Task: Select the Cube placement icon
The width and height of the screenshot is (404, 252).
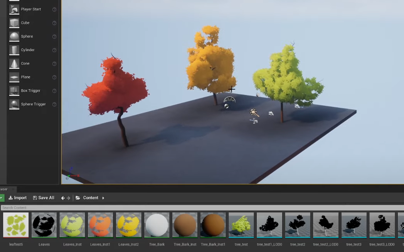Action: (x=14, y=23)
